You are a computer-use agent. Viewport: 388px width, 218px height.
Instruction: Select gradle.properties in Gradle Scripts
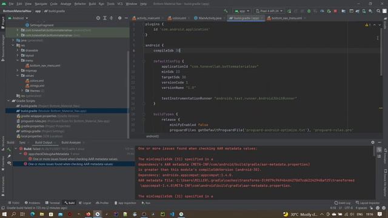click(44, 126)
